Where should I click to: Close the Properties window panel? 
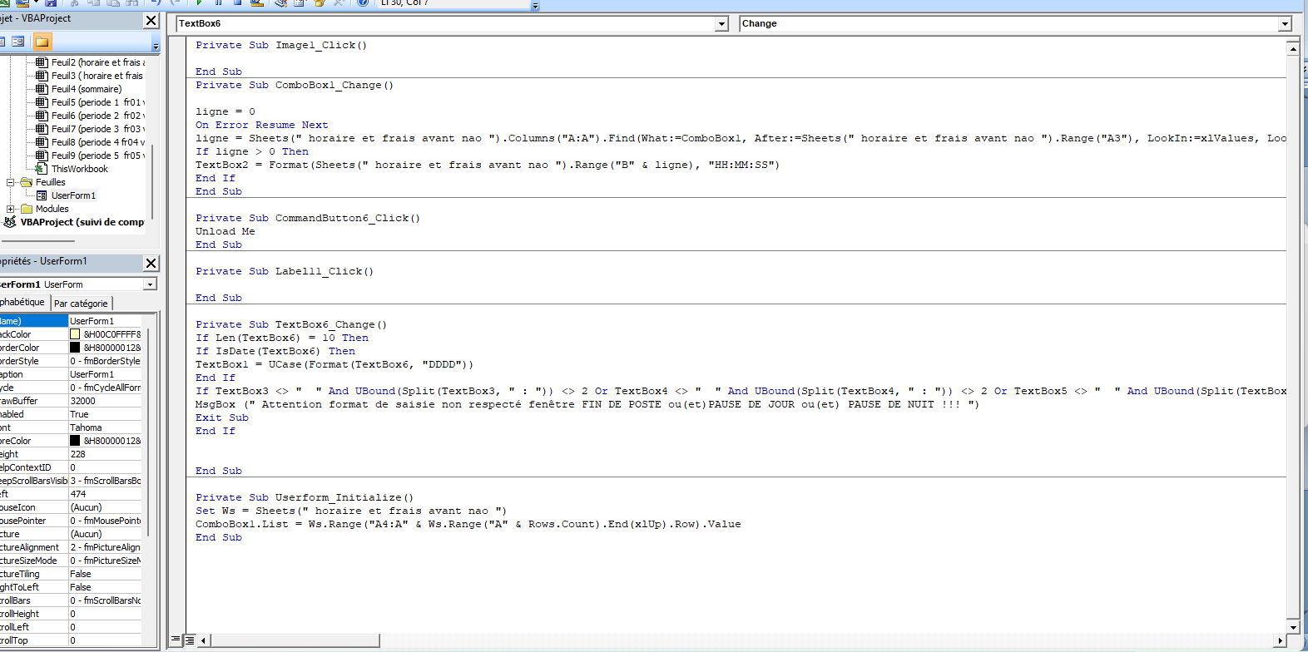[151, 264]
